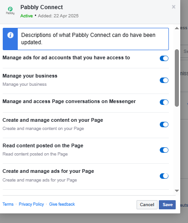This screenshot has width=188, height=223.
Task: Click the updated descriptions notice text
Action: point(88,39)
